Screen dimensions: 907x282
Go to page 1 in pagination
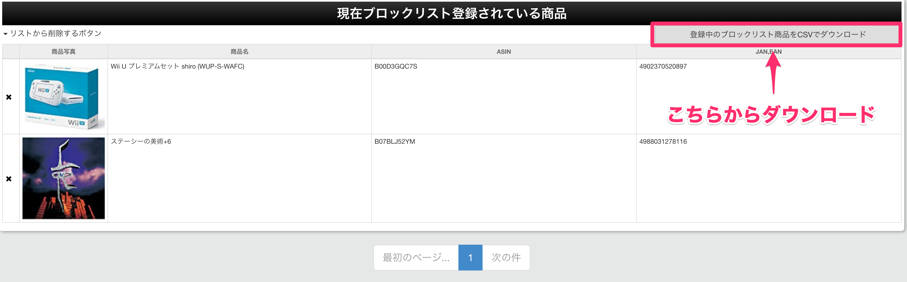pos(470,258)
